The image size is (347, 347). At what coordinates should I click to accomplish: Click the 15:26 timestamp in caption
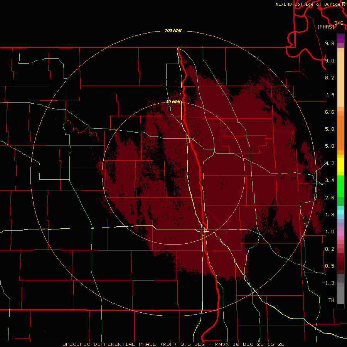point(276,344)
